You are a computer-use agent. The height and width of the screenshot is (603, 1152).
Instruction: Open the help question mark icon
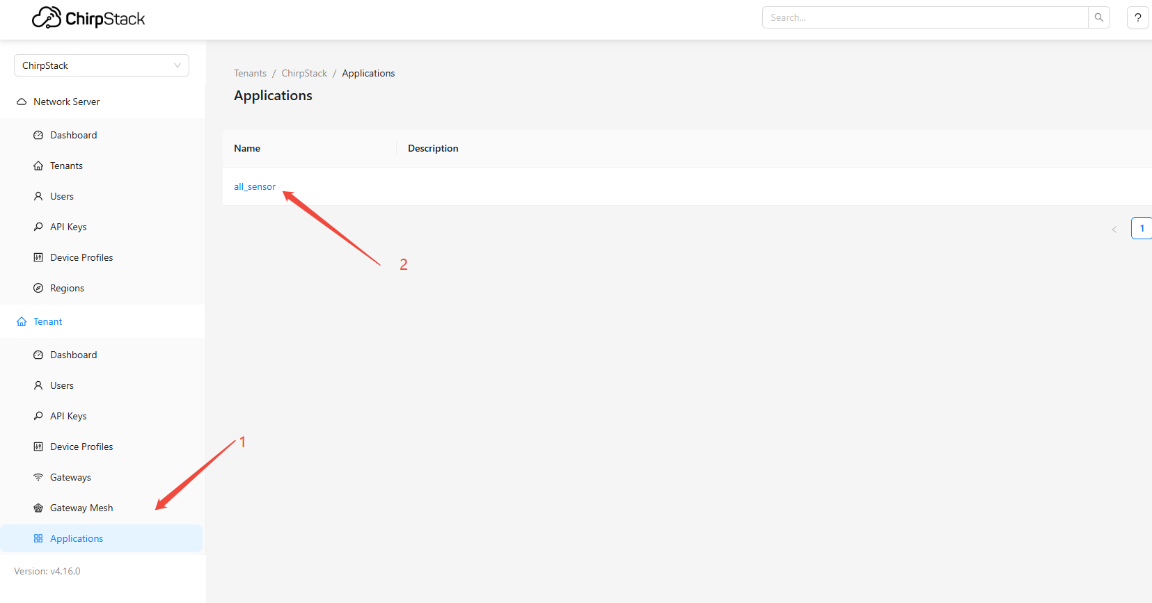[x=1137, y=17]
